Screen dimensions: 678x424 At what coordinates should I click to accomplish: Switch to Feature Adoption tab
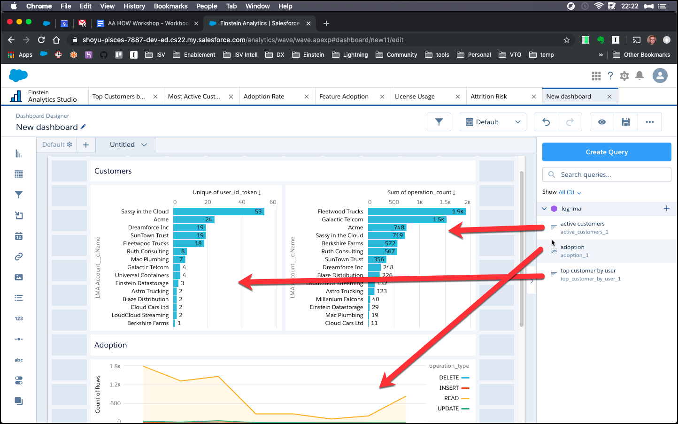coord(344,97)
